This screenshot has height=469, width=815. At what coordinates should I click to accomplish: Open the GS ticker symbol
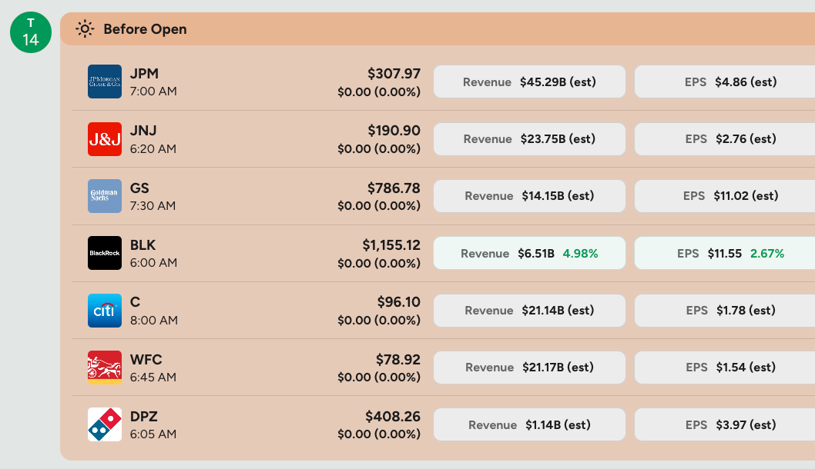tap(139, 188)
